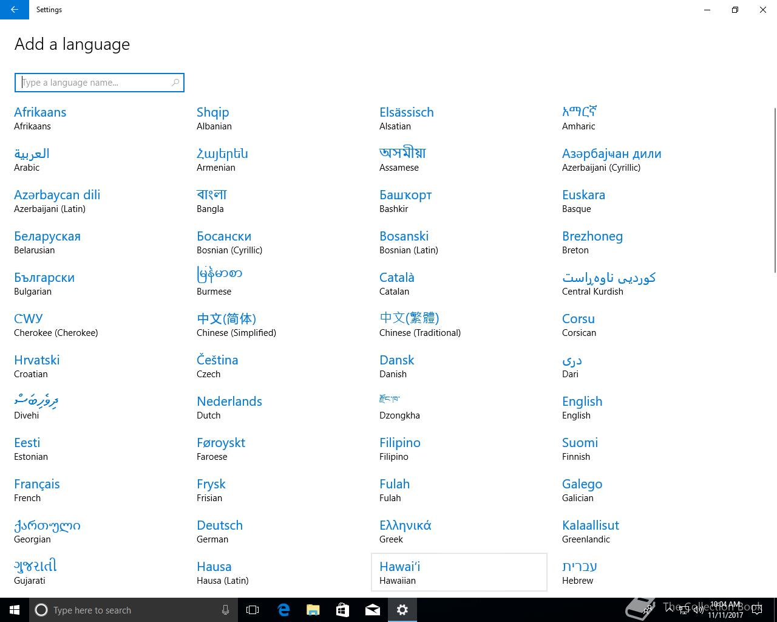Open Task View from the taskbar
Viewport: 777px width, 622px height.
(x=253, y=610)
